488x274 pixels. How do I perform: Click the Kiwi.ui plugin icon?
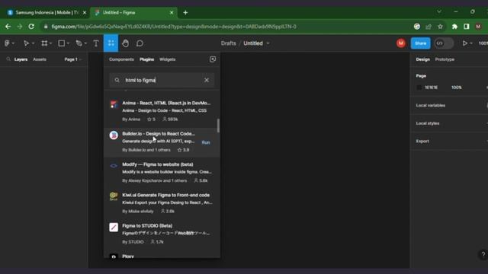pyautogui.click(x=114, y=196)
